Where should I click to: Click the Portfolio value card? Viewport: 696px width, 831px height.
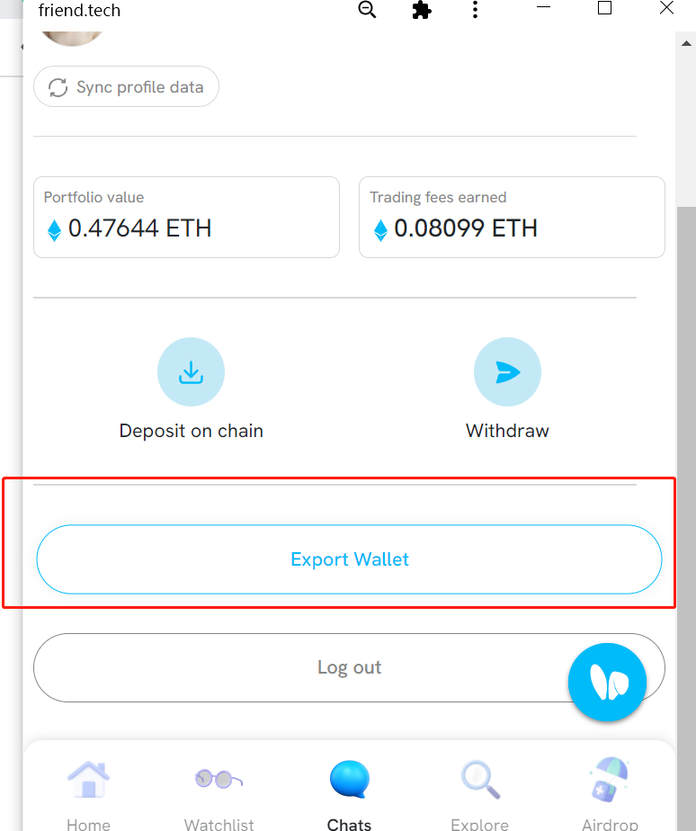186,218
